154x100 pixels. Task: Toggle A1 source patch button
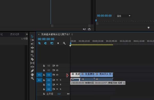pos(39,80)
